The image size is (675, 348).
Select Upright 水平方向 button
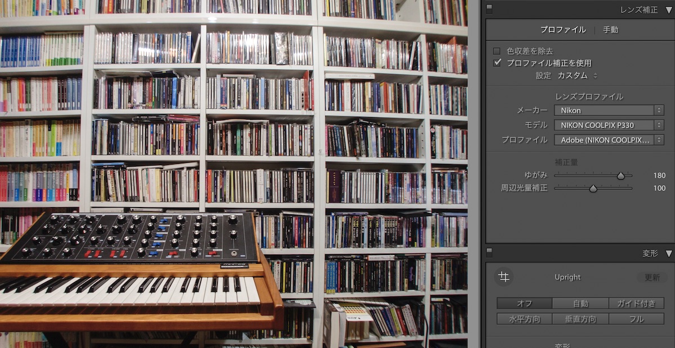(524, 319)
